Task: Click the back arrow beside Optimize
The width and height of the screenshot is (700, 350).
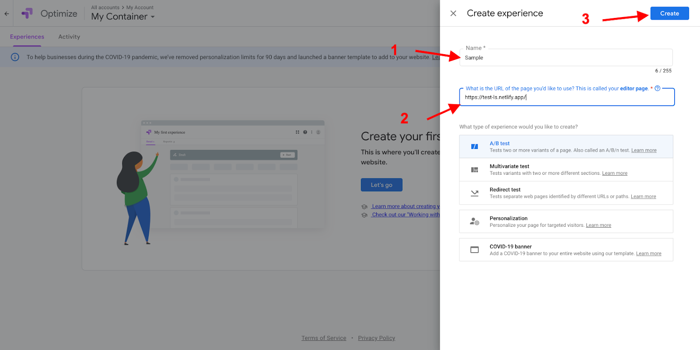Action: pyautogui.click(x=7, y=14)
